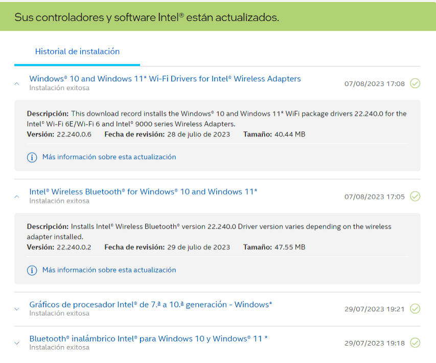436x363 pixels.
Task: Click the info icon in the Bluetooth driver details
Action: click(x=32, y=270)
